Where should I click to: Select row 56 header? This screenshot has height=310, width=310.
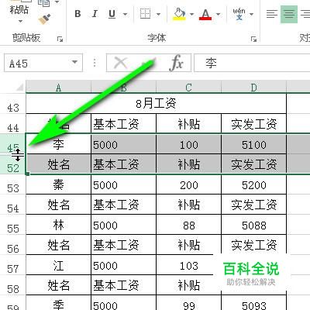13,245
